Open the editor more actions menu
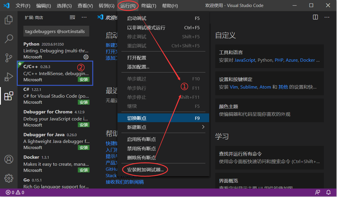This screenshot has width=337, height=197. [x=327, y=17]
